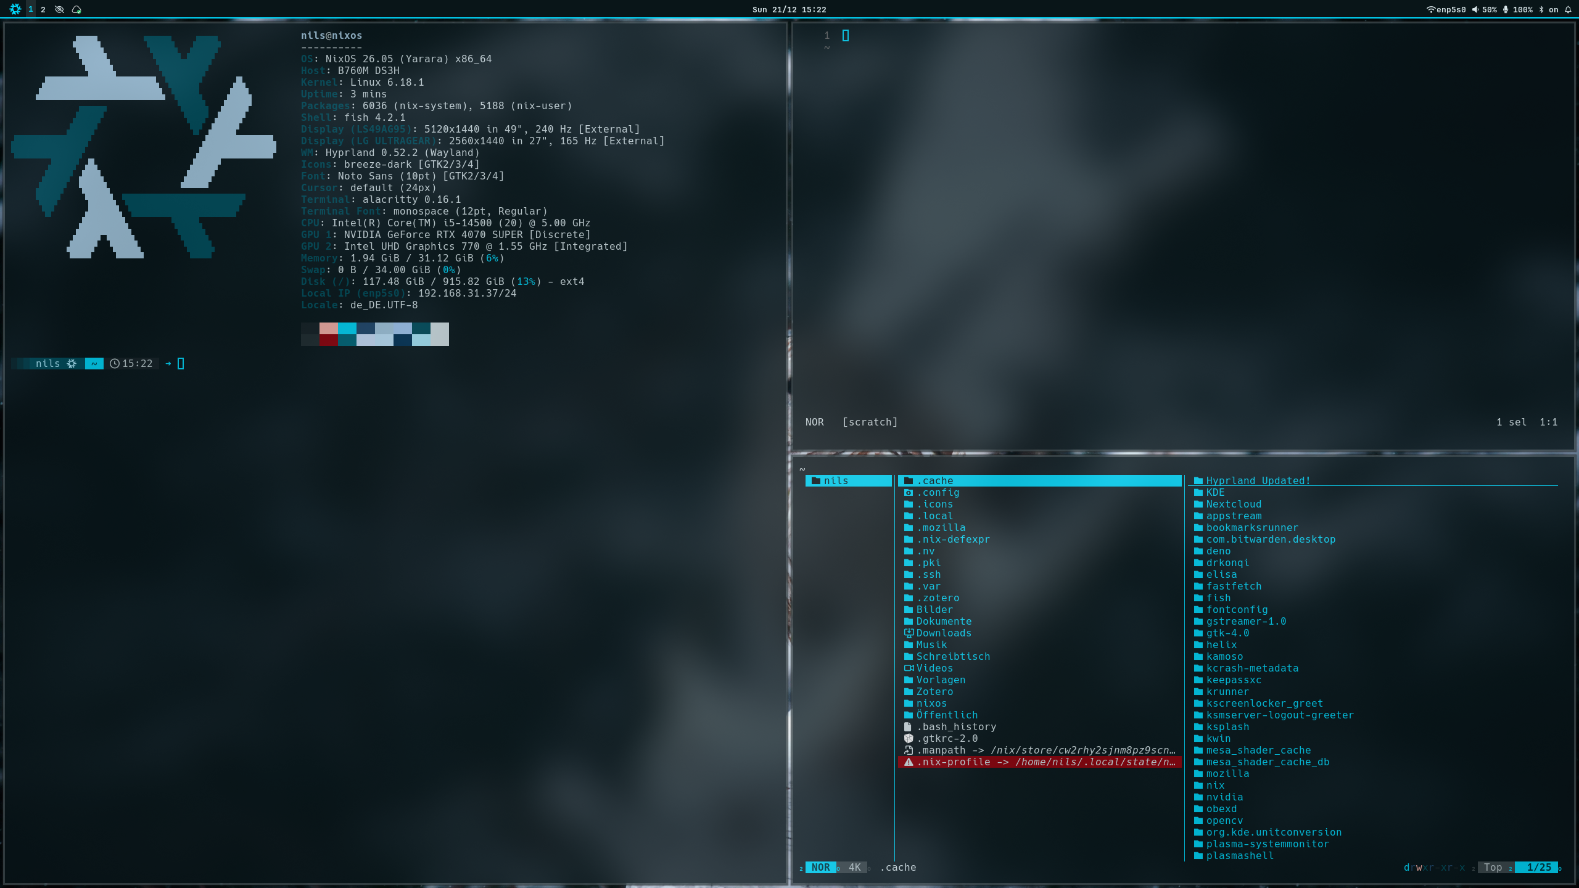The height and width of the screenshot is (888, 1579).
Task: Open the Hyprland Updated! folder in preview
Action: tap(1258, 480)
